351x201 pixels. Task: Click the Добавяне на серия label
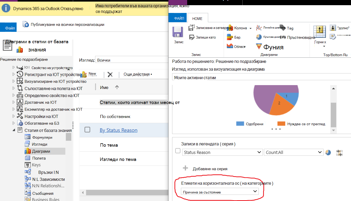(210, 169)
